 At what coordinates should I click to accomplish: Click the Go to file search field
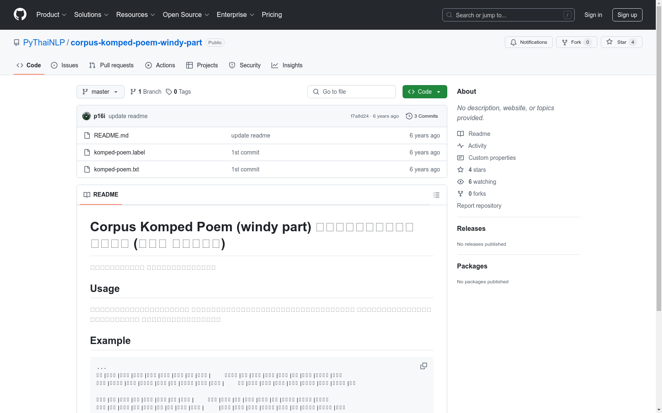(352, 92)
